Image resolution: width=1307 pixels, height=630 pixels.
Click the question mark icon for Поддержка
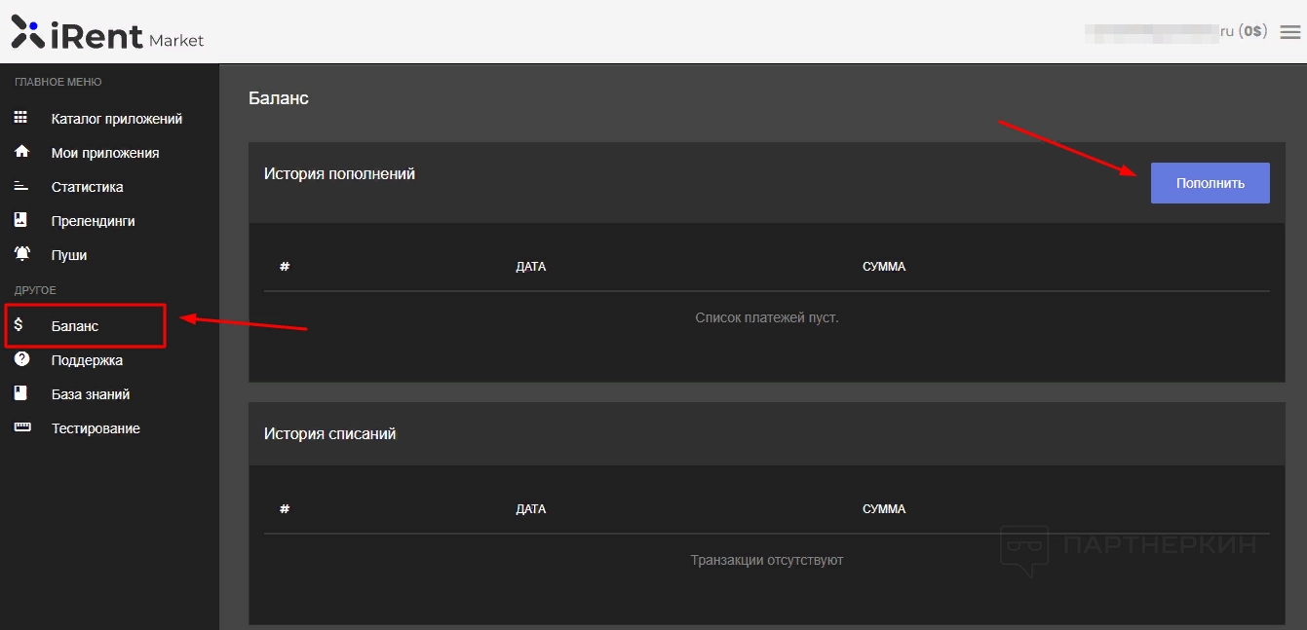(x=21, y=359)
